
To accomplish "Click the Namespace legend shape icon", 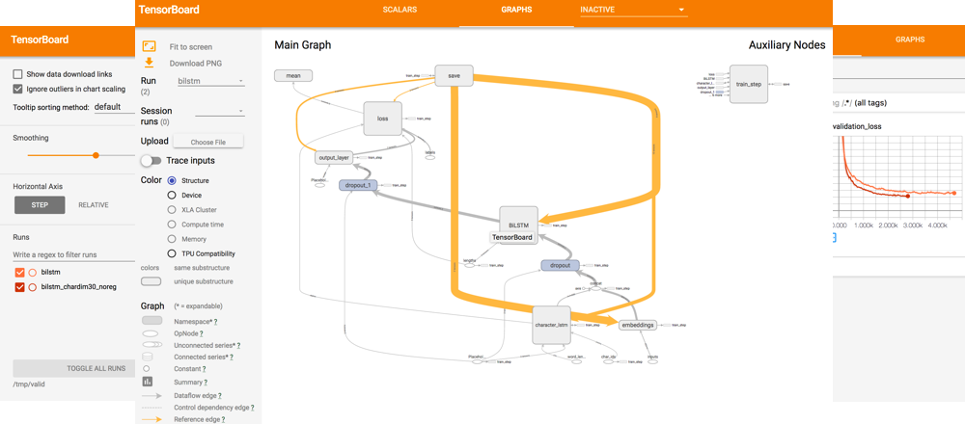I will tap(152, 321).
